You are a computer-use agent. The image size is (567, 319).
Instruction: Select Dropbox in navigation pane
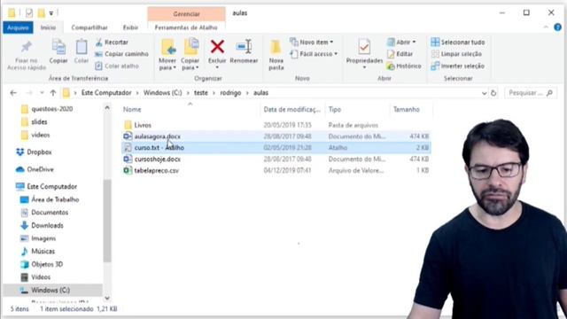tap(39, 152)
